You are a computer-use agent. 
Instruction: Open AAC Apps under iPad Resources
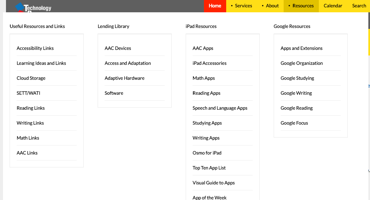203,48
